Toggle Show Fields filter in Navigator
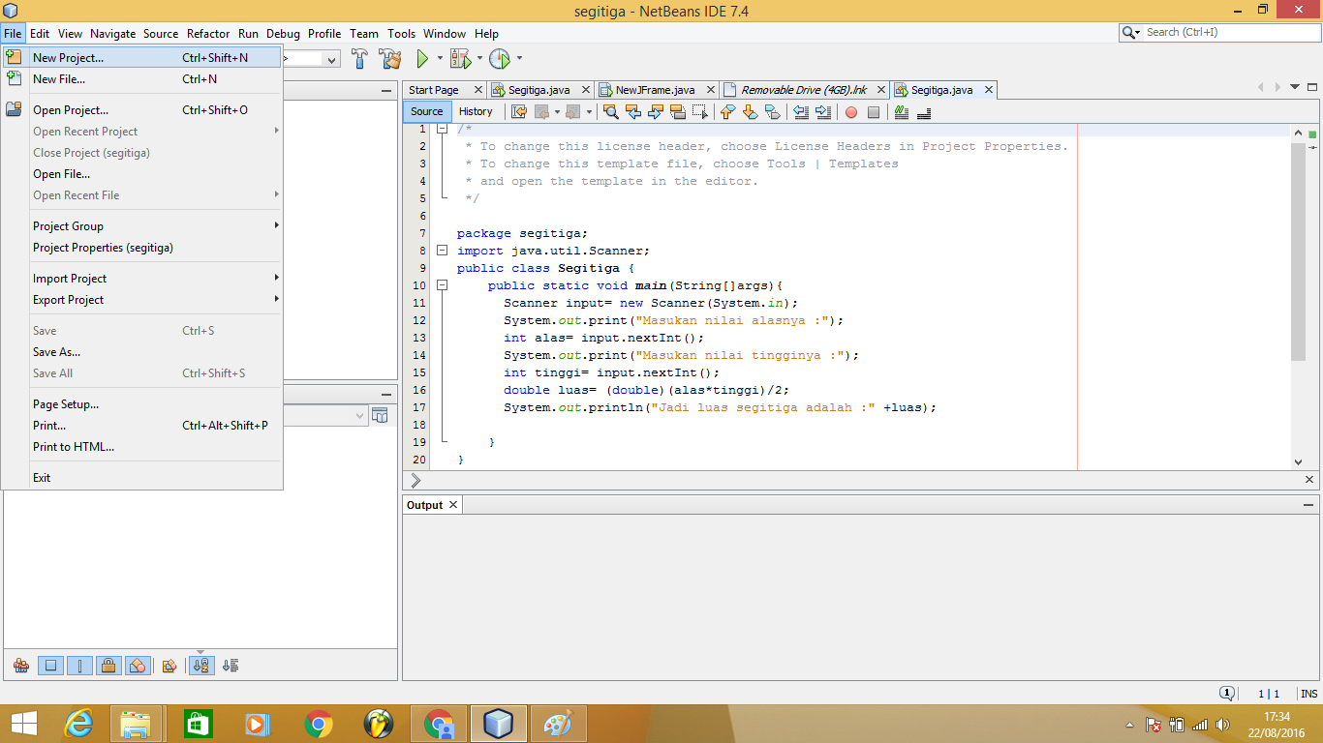Viewport: 1323px width, 743px height. coord(51,666)
